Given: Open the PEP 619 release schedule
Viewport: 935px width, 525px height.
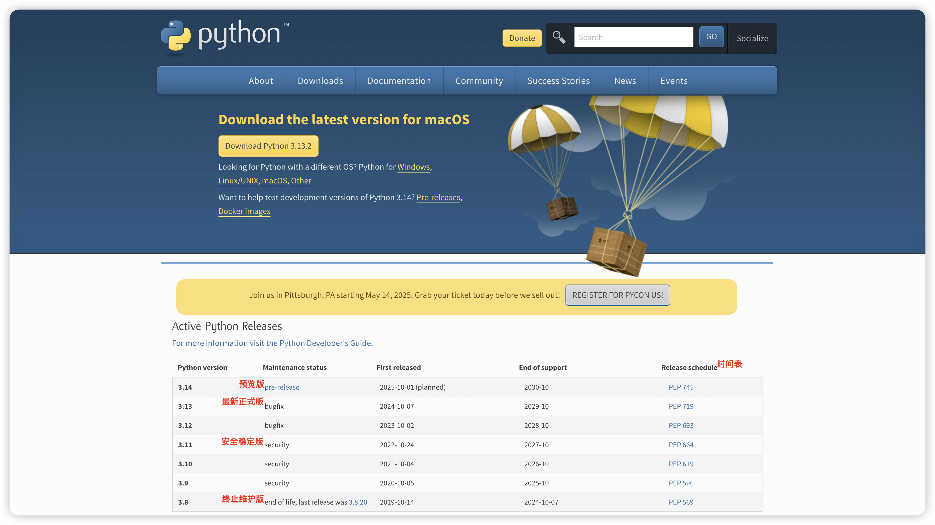Looking at the screenshot, I should tap(681, 464).
